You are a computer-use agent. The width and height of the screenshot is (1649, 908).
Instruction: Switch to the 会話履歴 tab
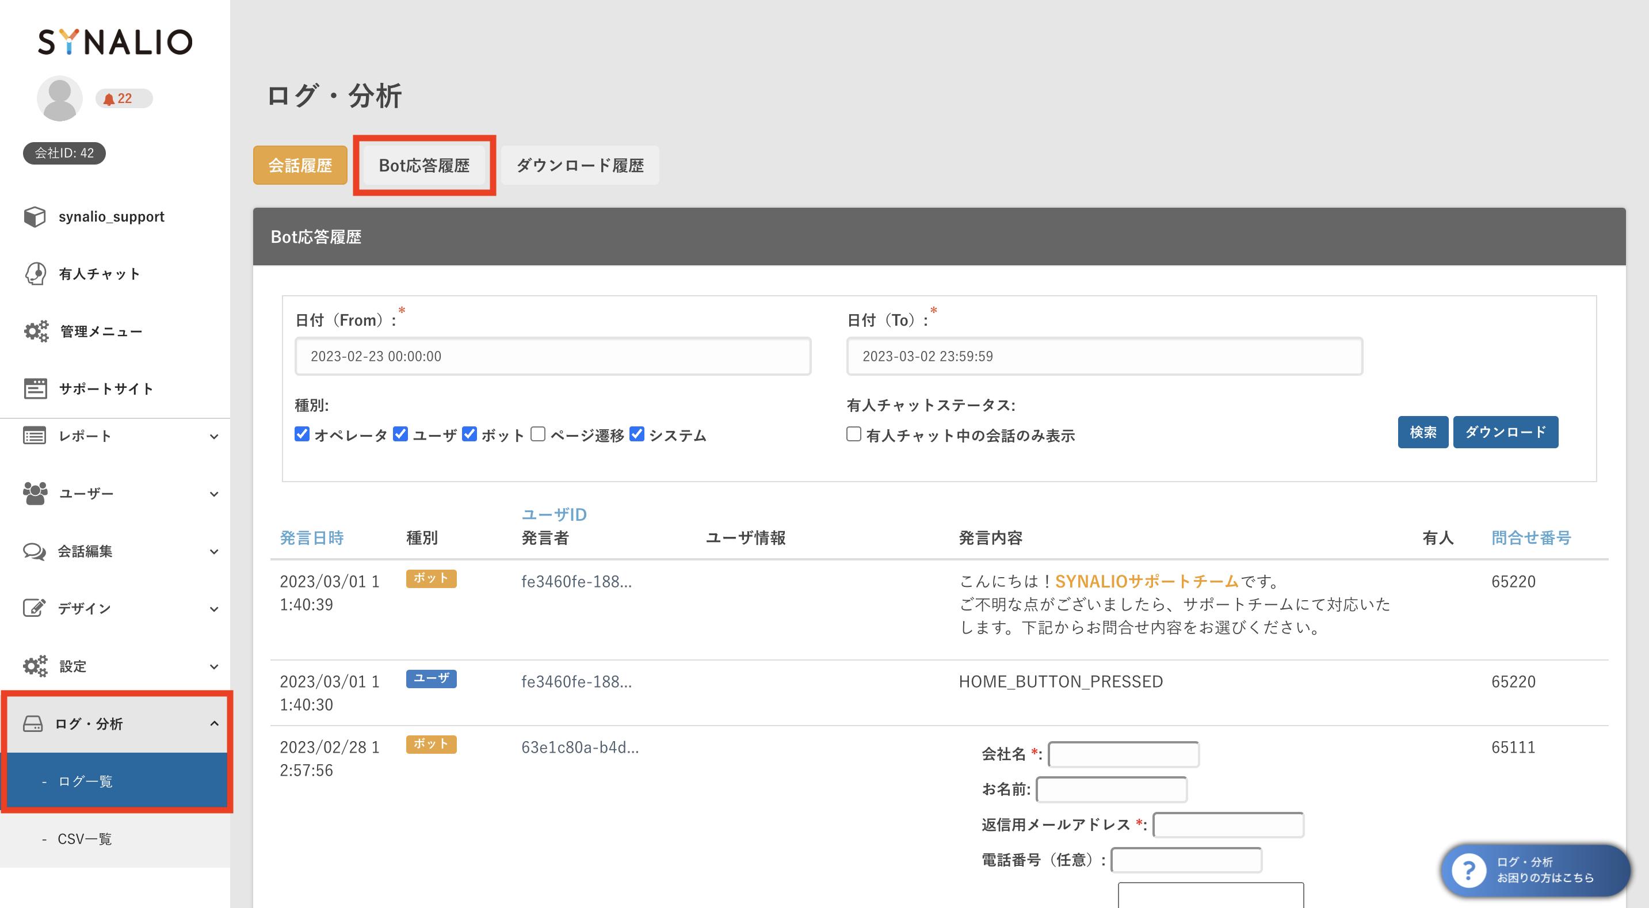pyautogui.click(x=300, y=165)
